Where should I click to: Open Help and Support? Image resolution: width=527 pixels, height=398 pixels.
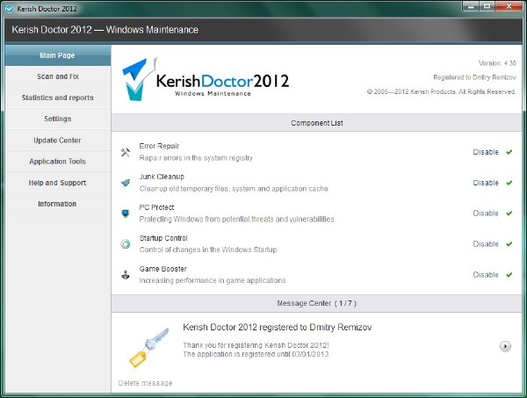coord(58,183)
